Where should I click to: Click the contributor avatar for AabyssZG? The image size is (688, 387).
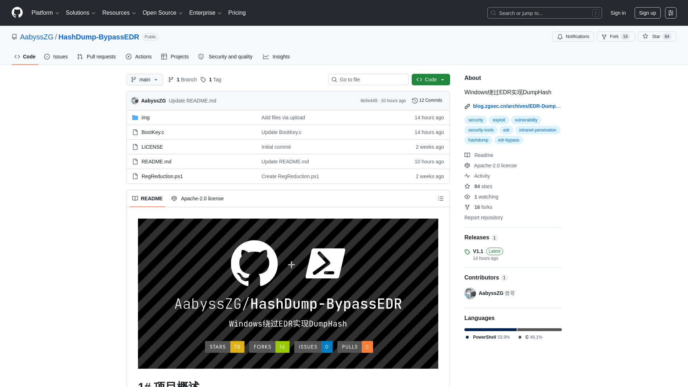click(x=470, y=293)
